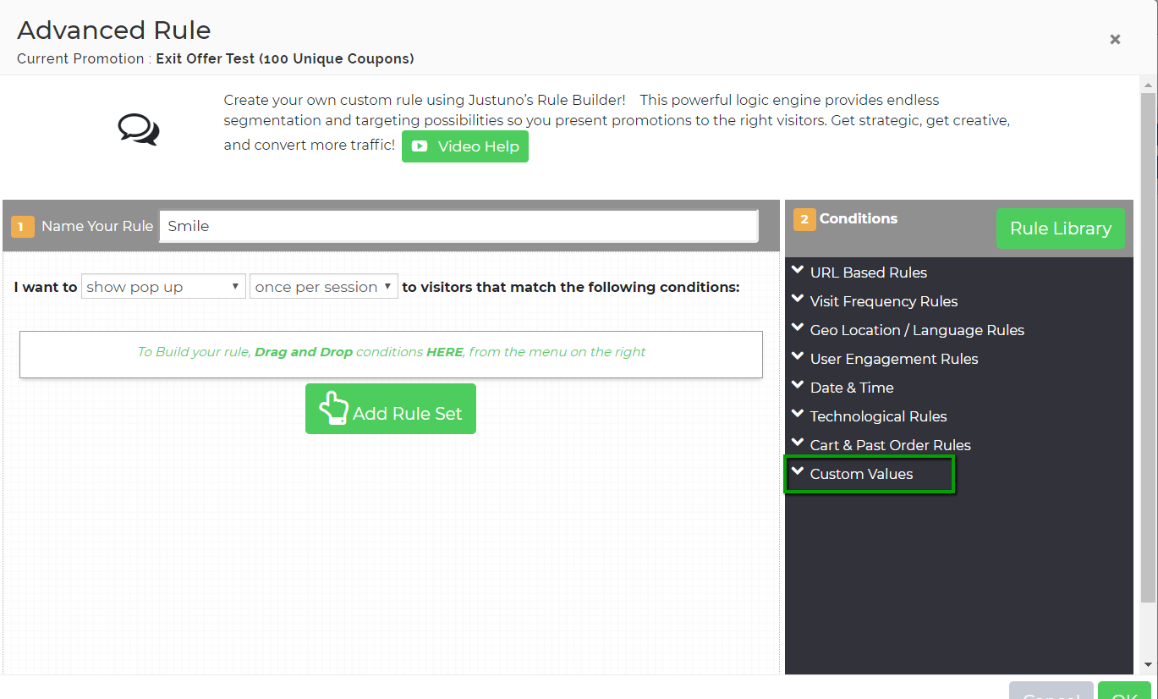Click the orange step 2 badge

coord(804,219)
